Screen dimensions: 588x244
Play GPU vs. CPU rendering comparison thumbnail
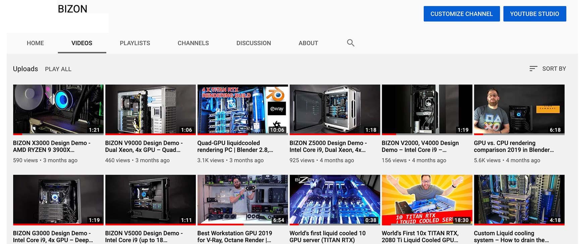(x=519, y=109)
